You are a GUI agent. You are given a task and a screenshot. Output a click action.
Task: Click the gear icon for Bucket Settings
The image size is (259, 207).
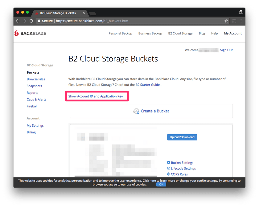click(168, 162)
